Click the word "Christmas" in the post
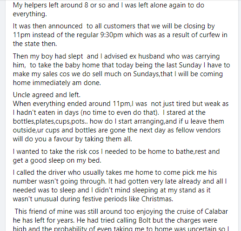The width and height of the screenshot is (241, 231). tap(156, 199)
